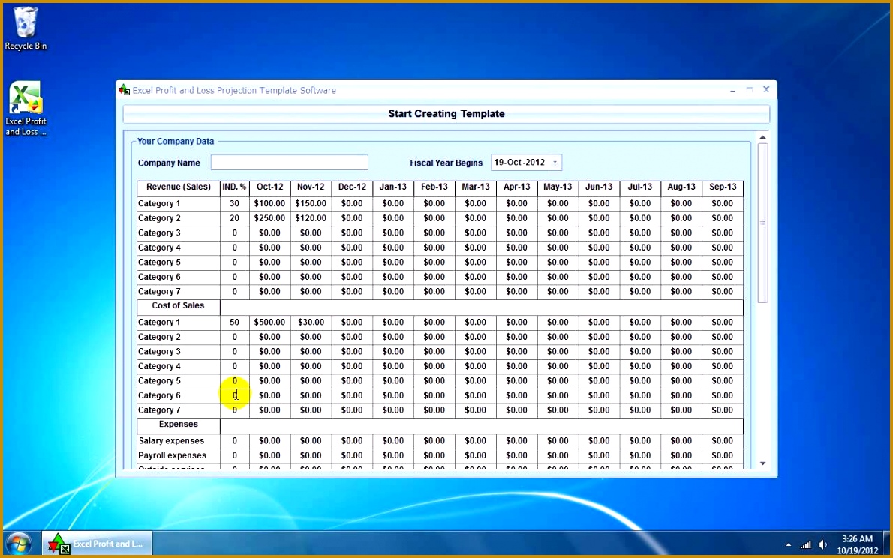
Task: Click the $500.00 Cost of Sales cell
Action: coord(270,322)
